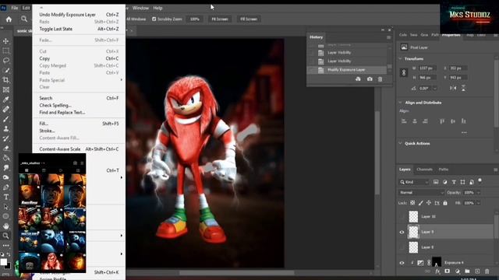
Task: Click first Fit Screen button
Action: coord(220,19)
